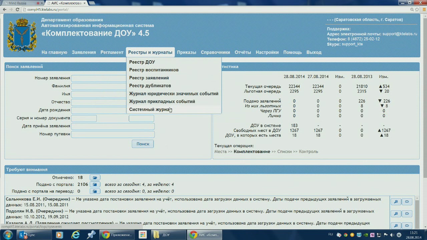427x240 pixels.
Task: Select Системный журнал menu entry
Action: [174, 109]
